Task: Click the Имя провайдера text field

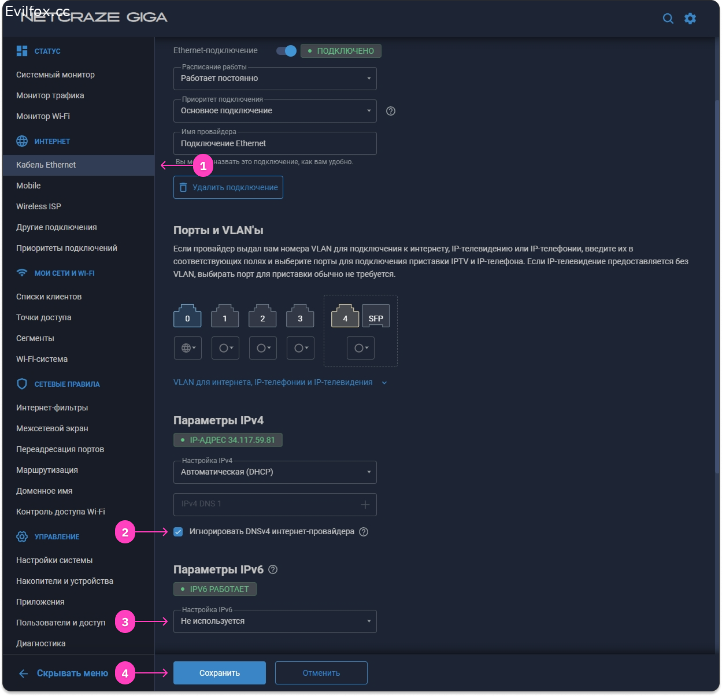Action: pos(275,143)
